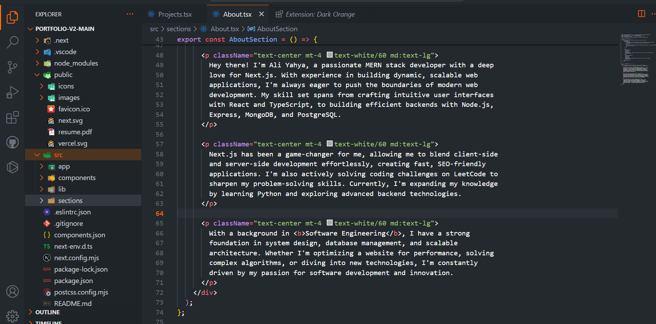Expand the .next folder
The width and height of the screenshot is (656, 324).
(37, 41)
